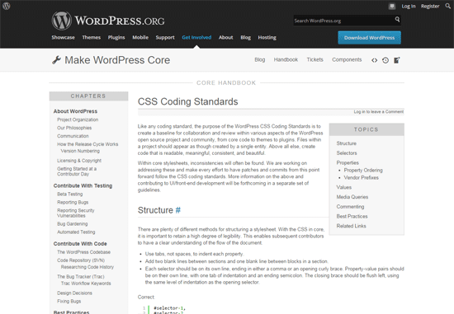Open Trac Workflow Keywords chapter
Screen dimensions: 454x314
[x=86, y=284]
